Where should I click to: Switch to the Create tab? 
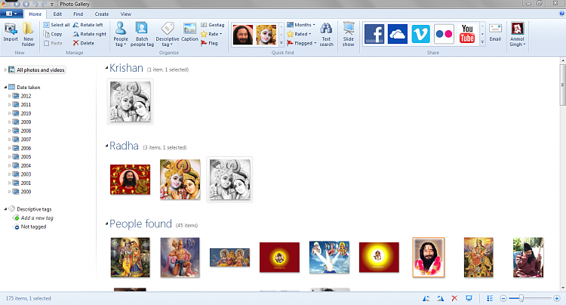click(102, 14)
